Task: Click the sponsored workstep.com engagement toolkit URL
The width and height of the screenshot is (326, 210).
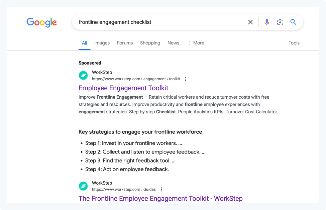Action: click(136, 79)
